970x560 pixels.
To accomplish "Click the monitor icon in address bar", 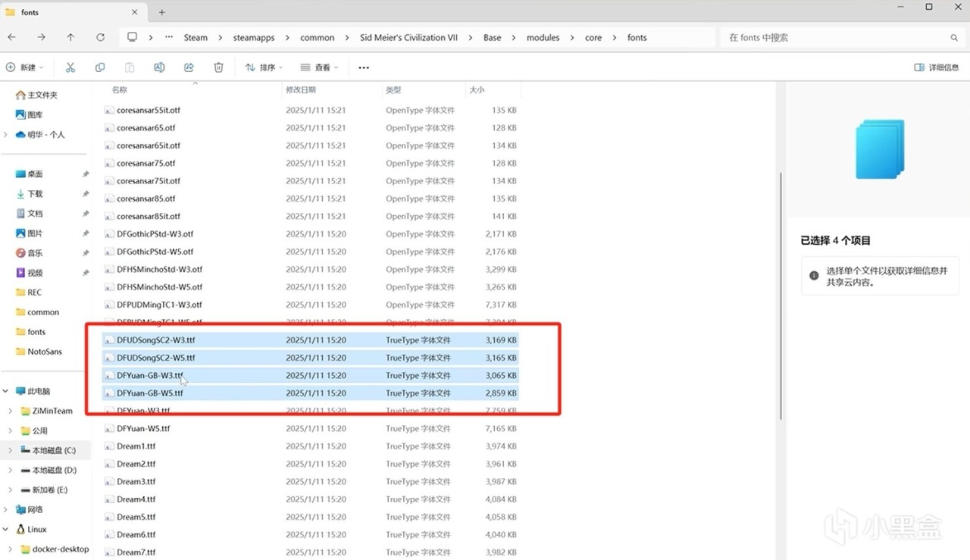I will (x=133, y=37).
